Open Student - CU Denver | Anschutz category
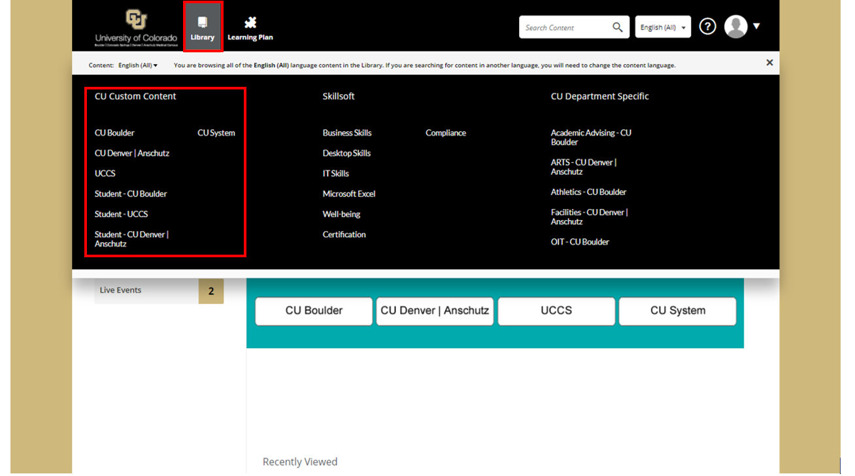The width and height of the screenshot is (855, 476). (x=131, y=239)
